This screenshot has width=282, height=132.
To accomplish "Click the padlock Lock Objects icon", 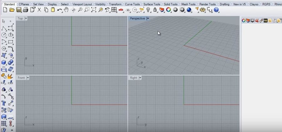I will coord(155,10).
